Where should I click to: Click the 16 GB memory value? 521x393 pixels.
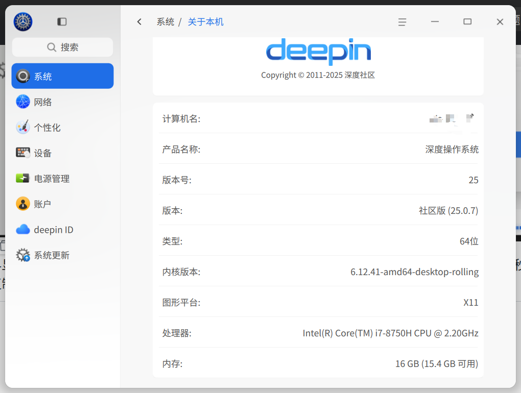437,364
